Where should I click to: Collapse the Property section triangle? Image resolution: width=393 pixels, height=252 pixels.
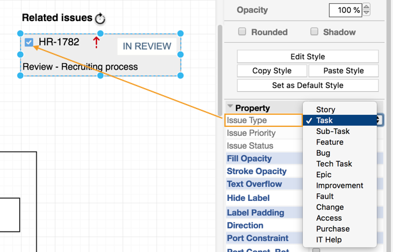pyautogui.click(x=230, y=106)
